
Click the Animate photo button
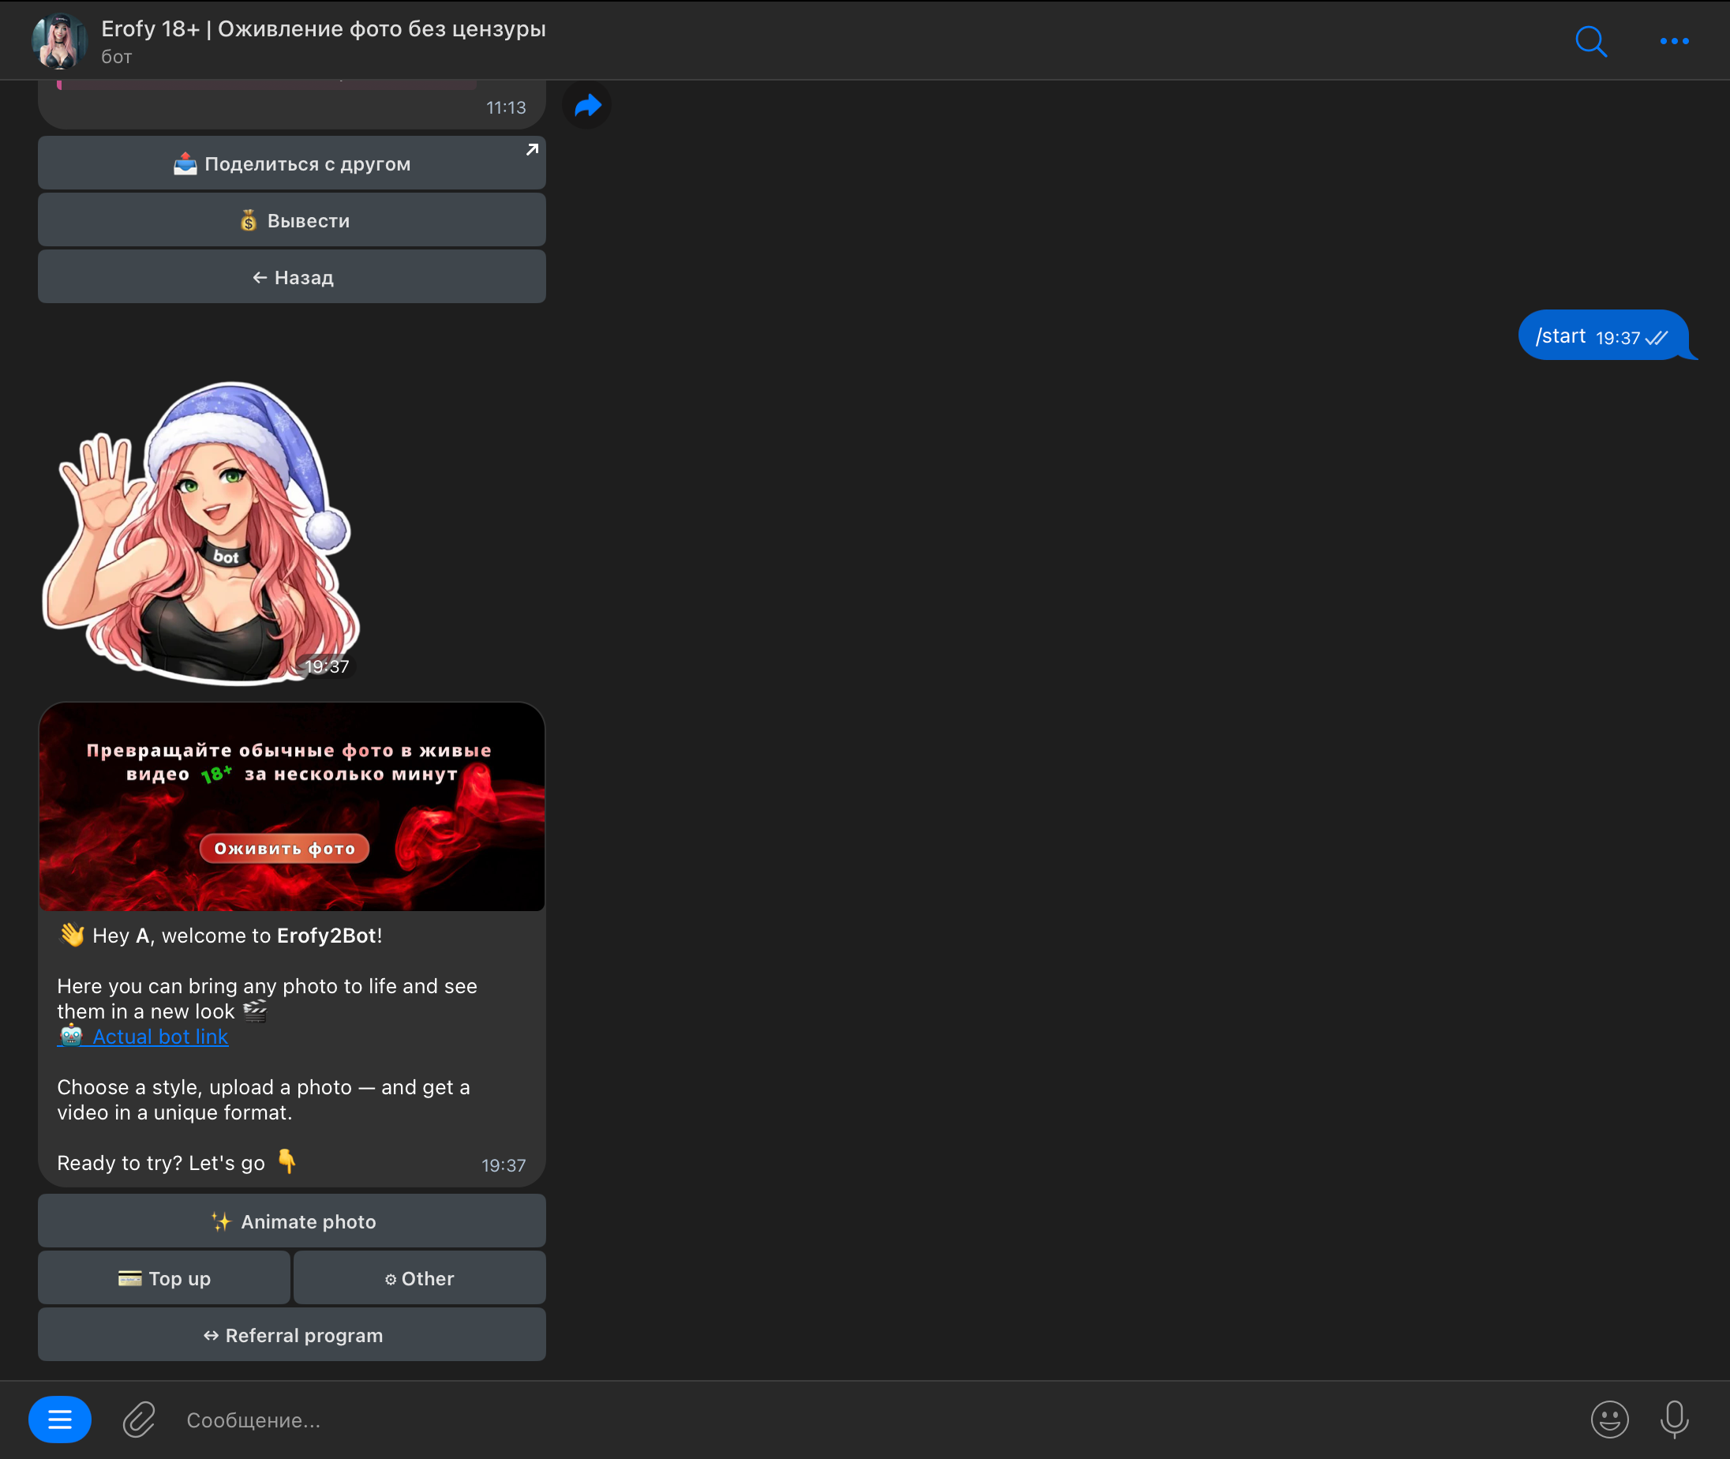[292, 1221]
